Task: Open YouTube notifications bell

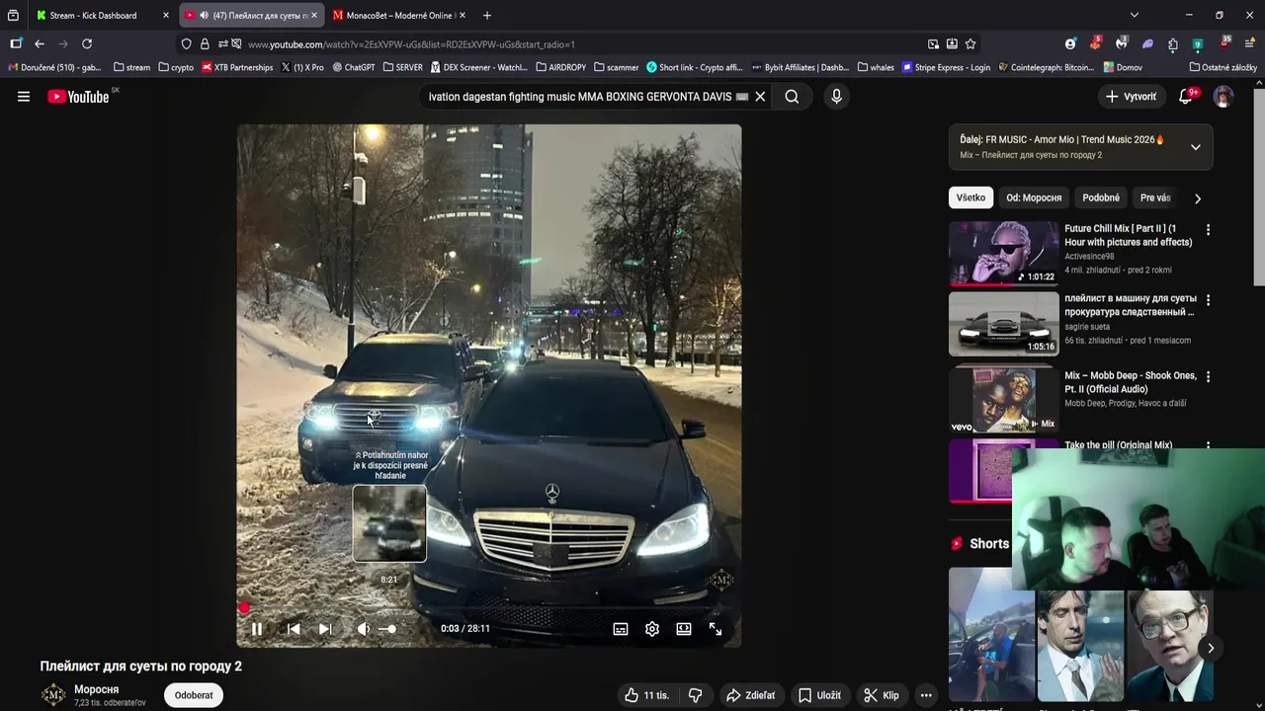Action: click(1186, 97)
